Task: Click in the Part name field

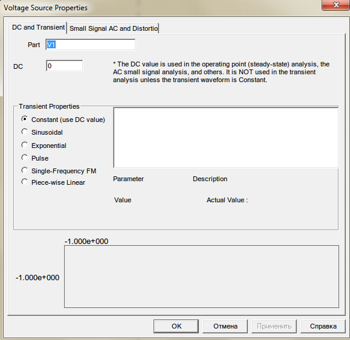Action: point(91,45)
